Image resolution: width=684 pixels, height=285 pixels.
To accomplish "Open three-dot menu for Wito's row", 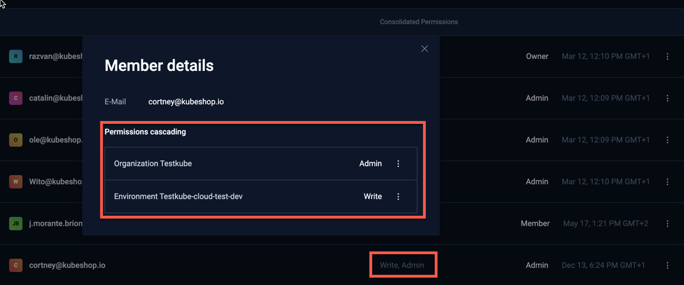I will pyautogui.click(x=667, y=182).
